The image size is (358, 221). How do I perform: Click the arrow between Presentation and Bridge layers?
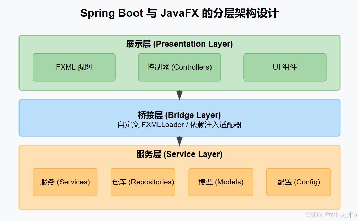click(x=179, y=95)
